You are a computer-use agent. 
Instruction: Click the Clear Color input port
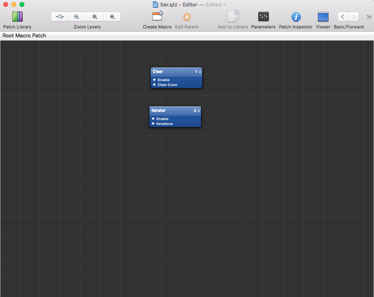click(154, 85)
